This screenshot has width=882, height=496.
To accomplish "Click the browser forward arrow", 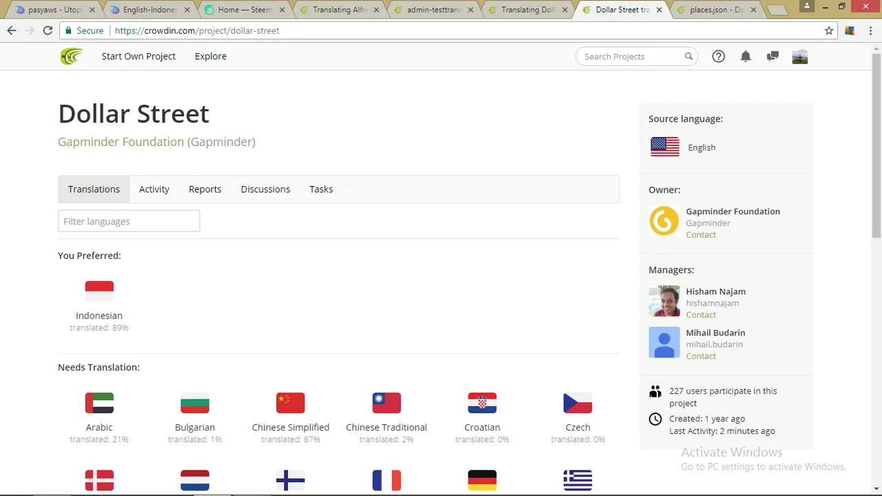I will [x=30, y=30].
